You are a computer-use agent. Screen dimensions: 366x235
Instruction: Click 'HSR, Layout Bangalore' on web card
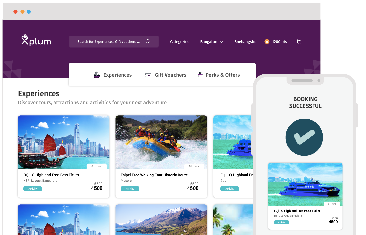click(x=40, y=181)
